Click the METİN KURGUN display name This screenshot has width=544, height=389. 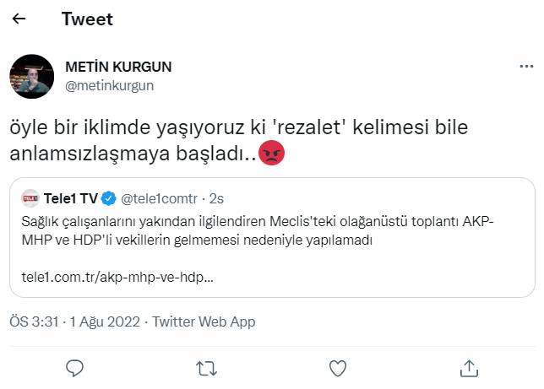tap(118, 67)
